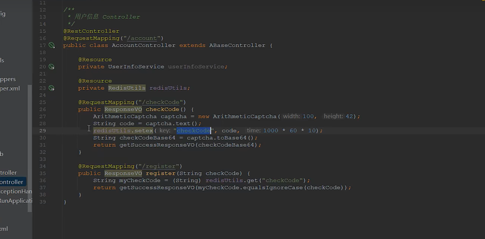The width and height of the screenshot is (485, 239).
Task: Click line number 29 in the gutter
Action: 43,131
